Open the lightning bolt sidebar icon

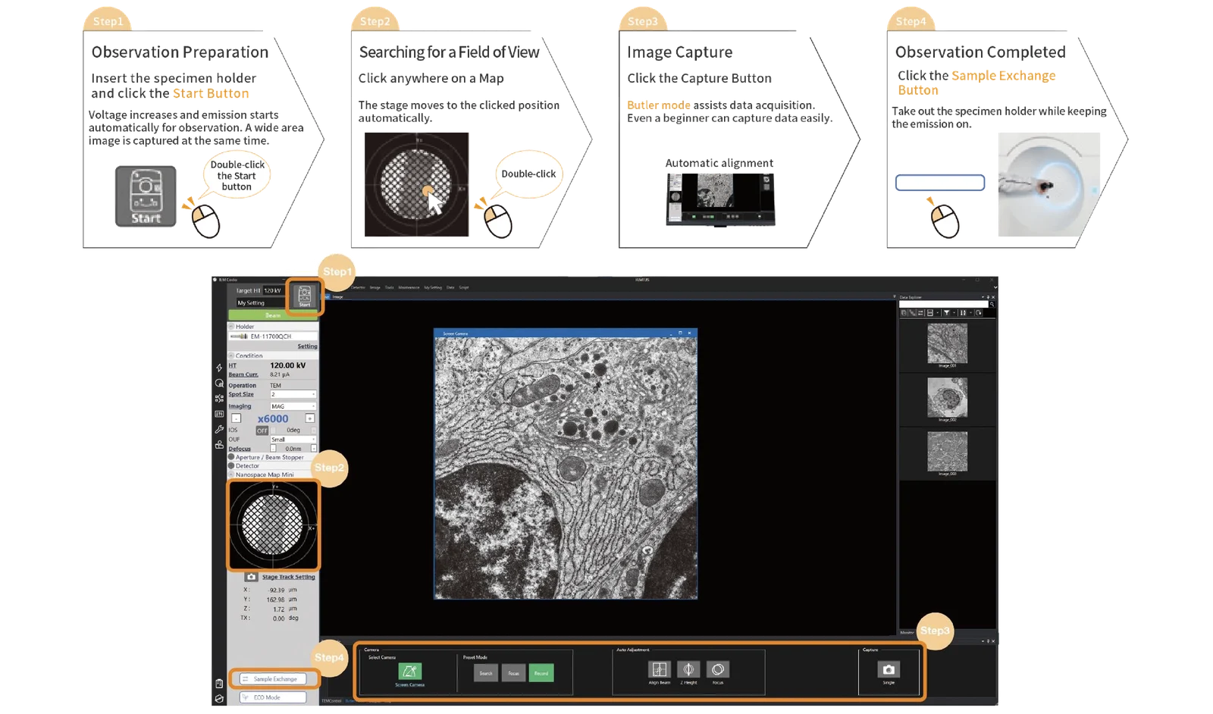click(219, 368)
